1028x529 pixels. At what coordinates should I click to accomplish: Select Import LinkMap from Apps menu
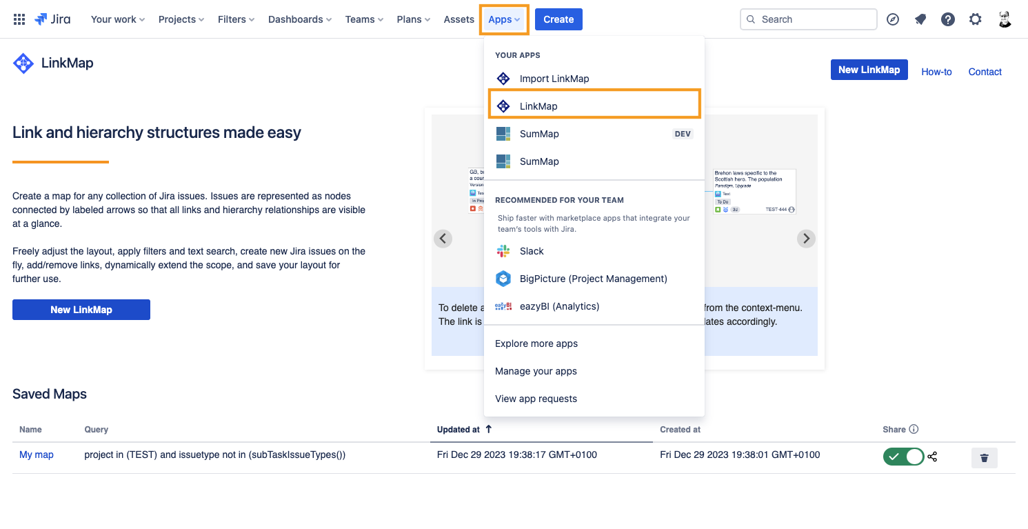coord(594,79)
